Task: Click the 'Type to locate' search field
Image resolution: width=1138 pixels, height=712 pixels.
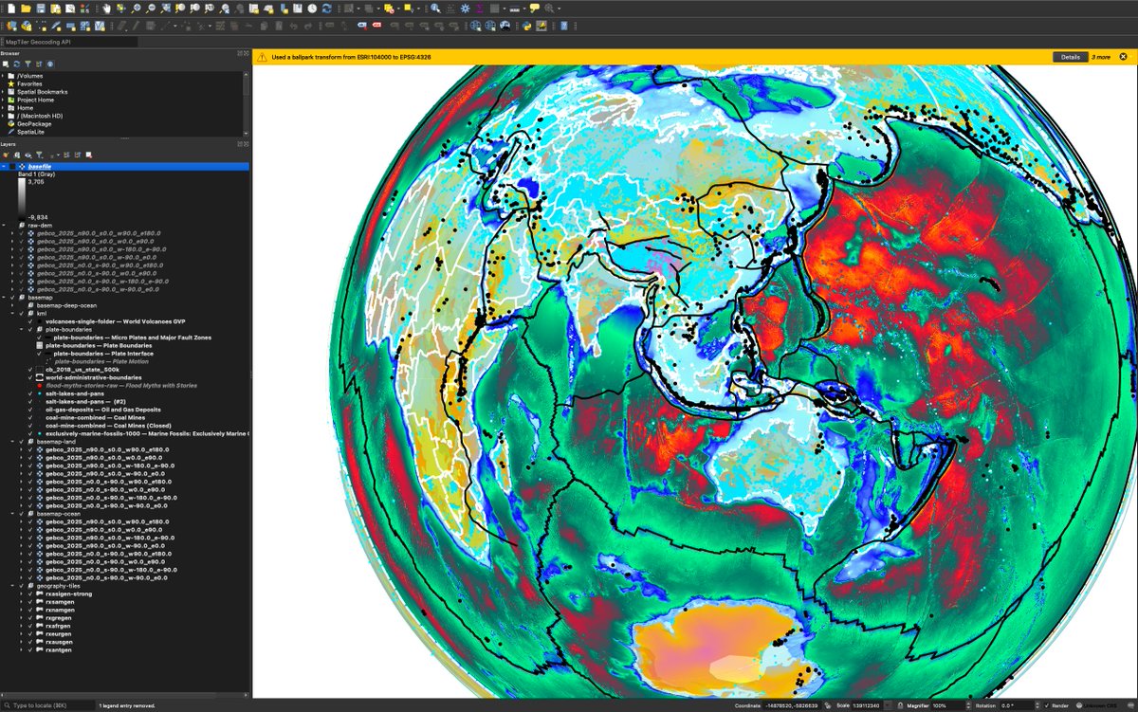Action: pyautogui.click(x=47, y=705)
